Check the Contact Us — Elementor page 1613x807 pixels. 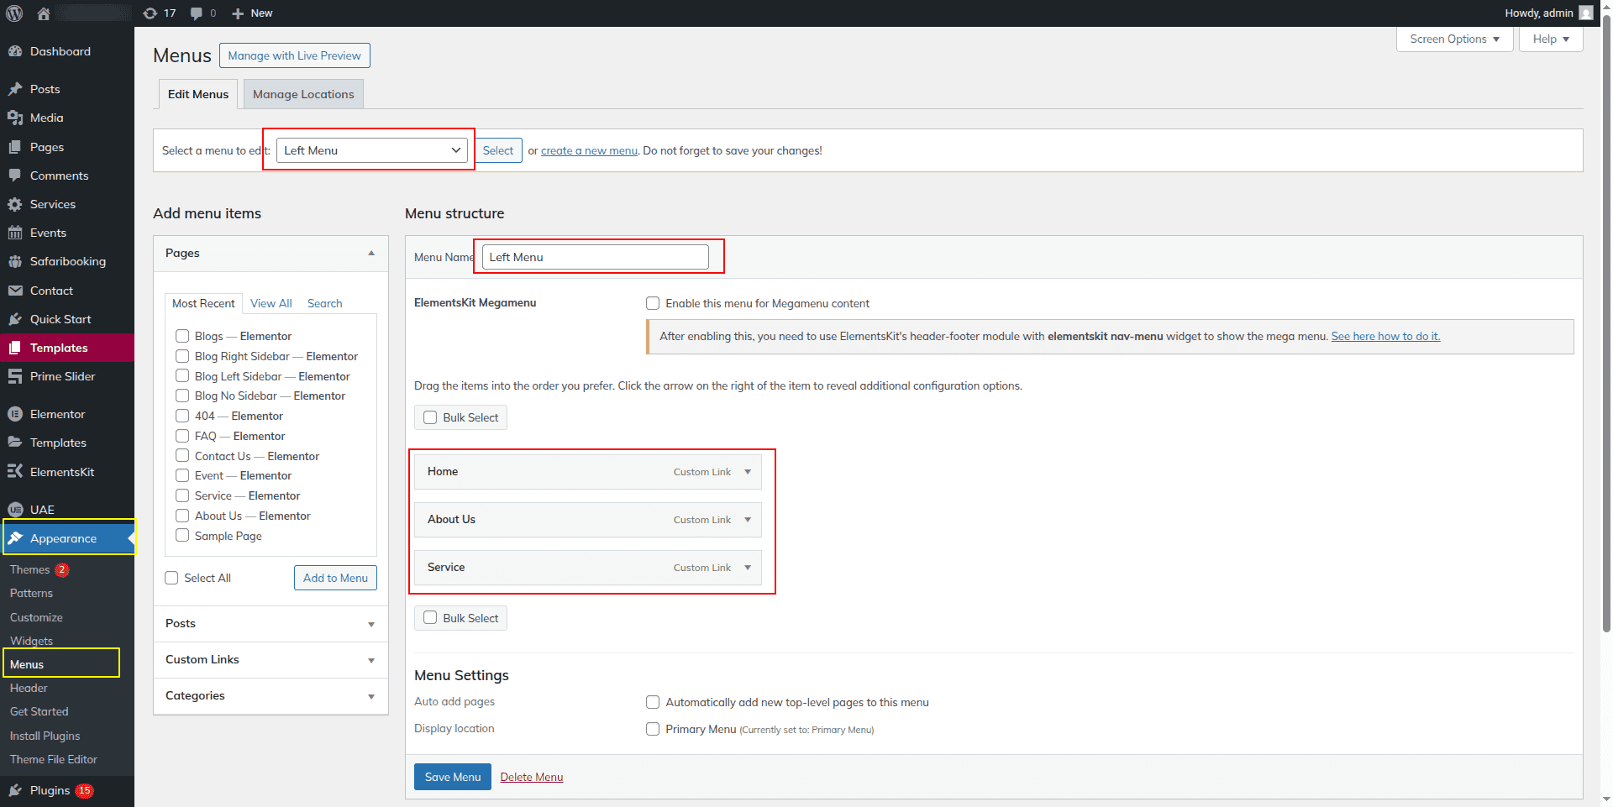182,455
